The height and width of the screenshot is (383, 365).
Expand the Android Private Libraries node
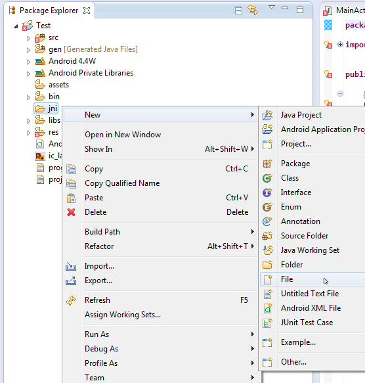tap(29, 74)
